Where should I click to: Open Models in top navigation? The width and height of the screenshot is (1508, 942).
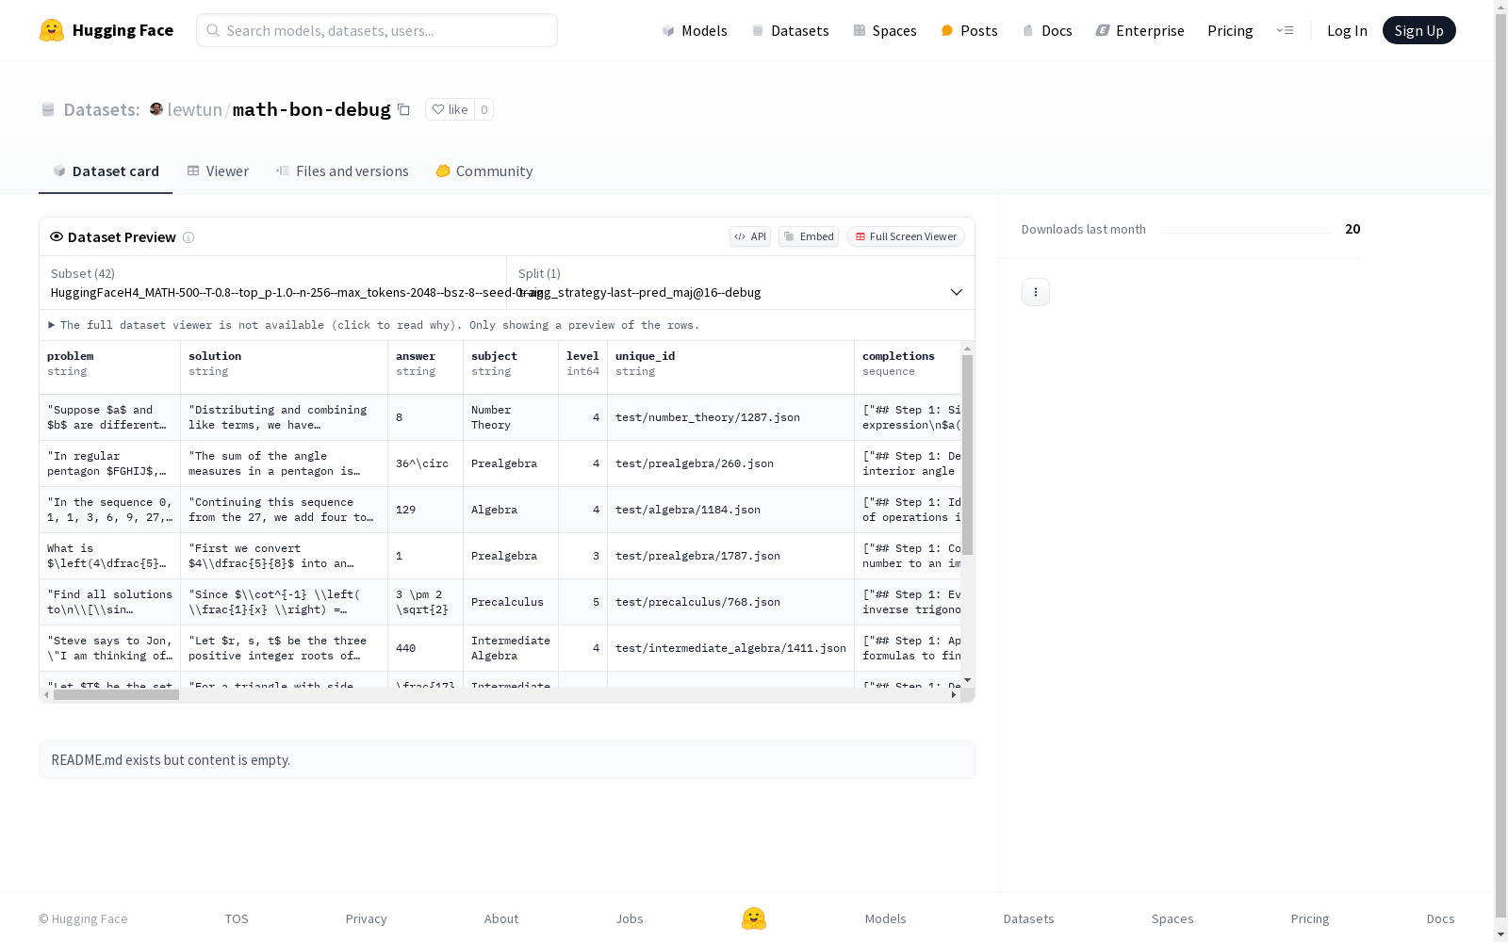(x=695, y=30)
